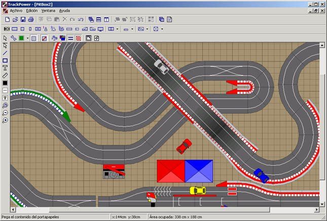Screen dimensions: 327x221
Task: Create a new track file
Action: [7, 20]
